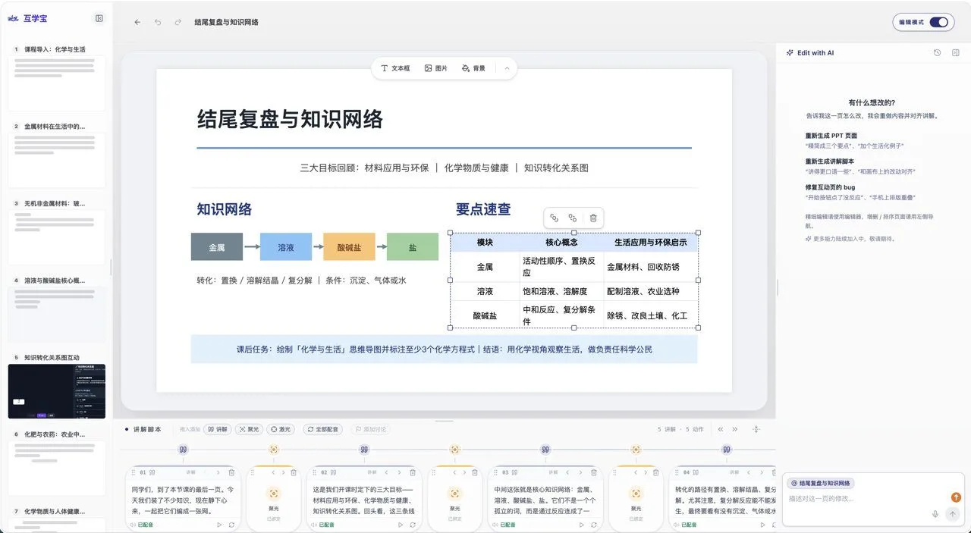Click the grey send arrow button

tap(953, 514)
